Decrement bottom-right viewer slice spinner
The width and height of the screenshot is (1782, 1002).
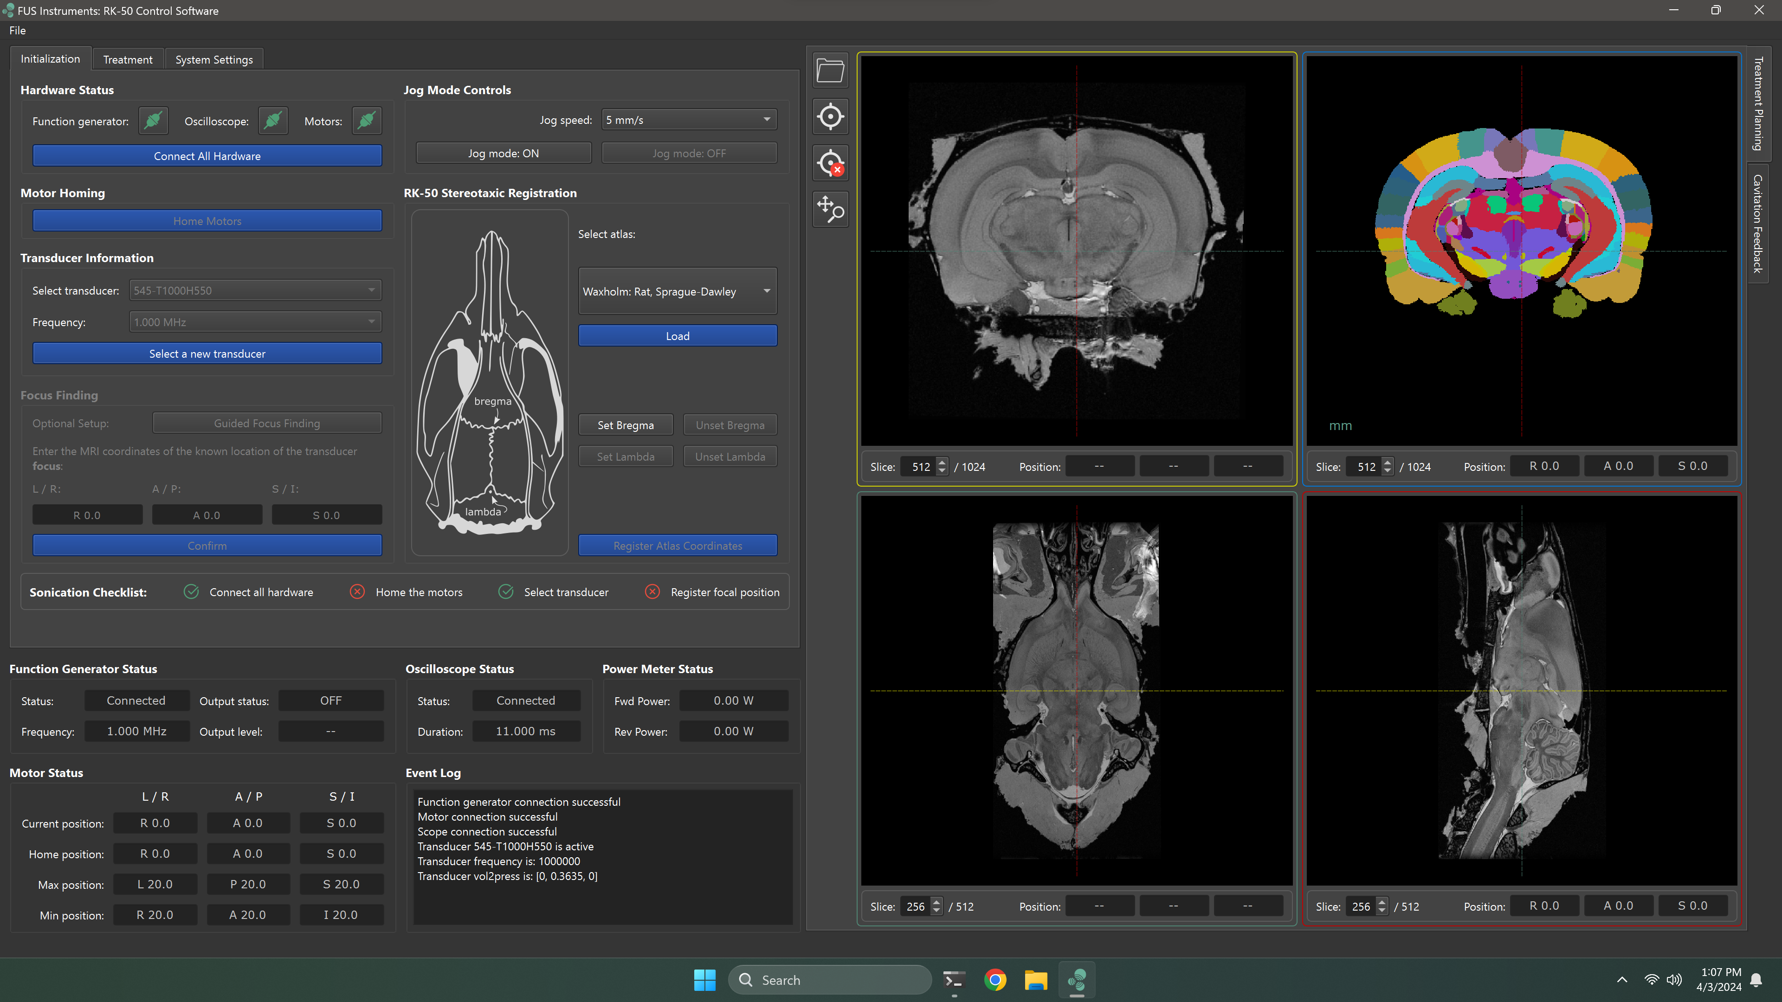(1382, 910)
